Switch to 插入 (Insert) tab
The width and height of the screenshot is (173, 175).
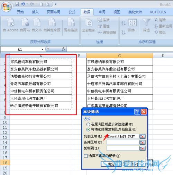35,12
